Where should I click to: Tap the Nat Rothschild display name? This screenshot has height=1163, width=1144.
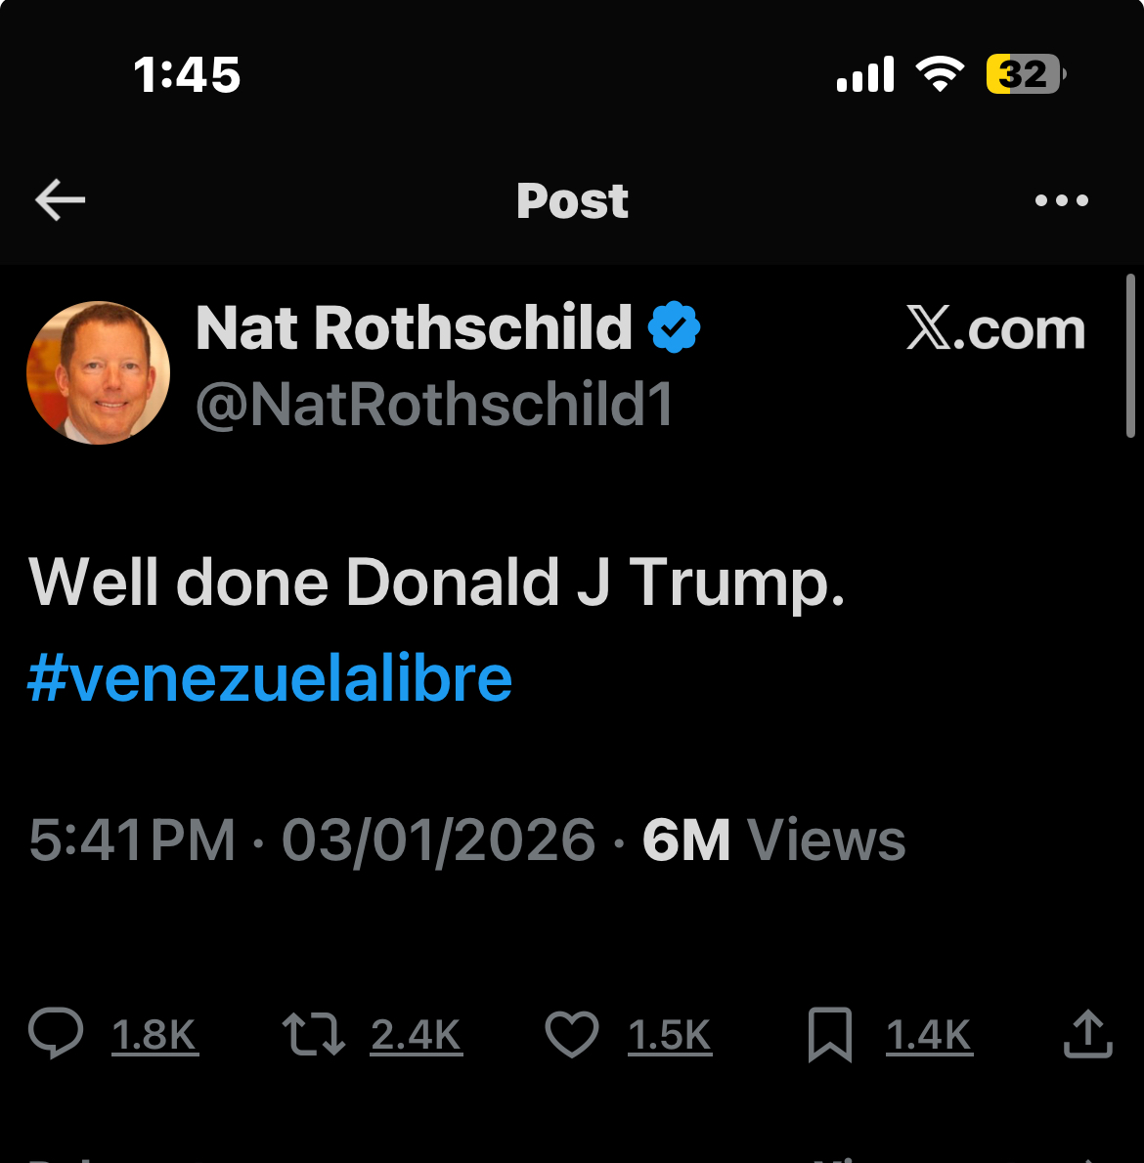pos(414,327)
